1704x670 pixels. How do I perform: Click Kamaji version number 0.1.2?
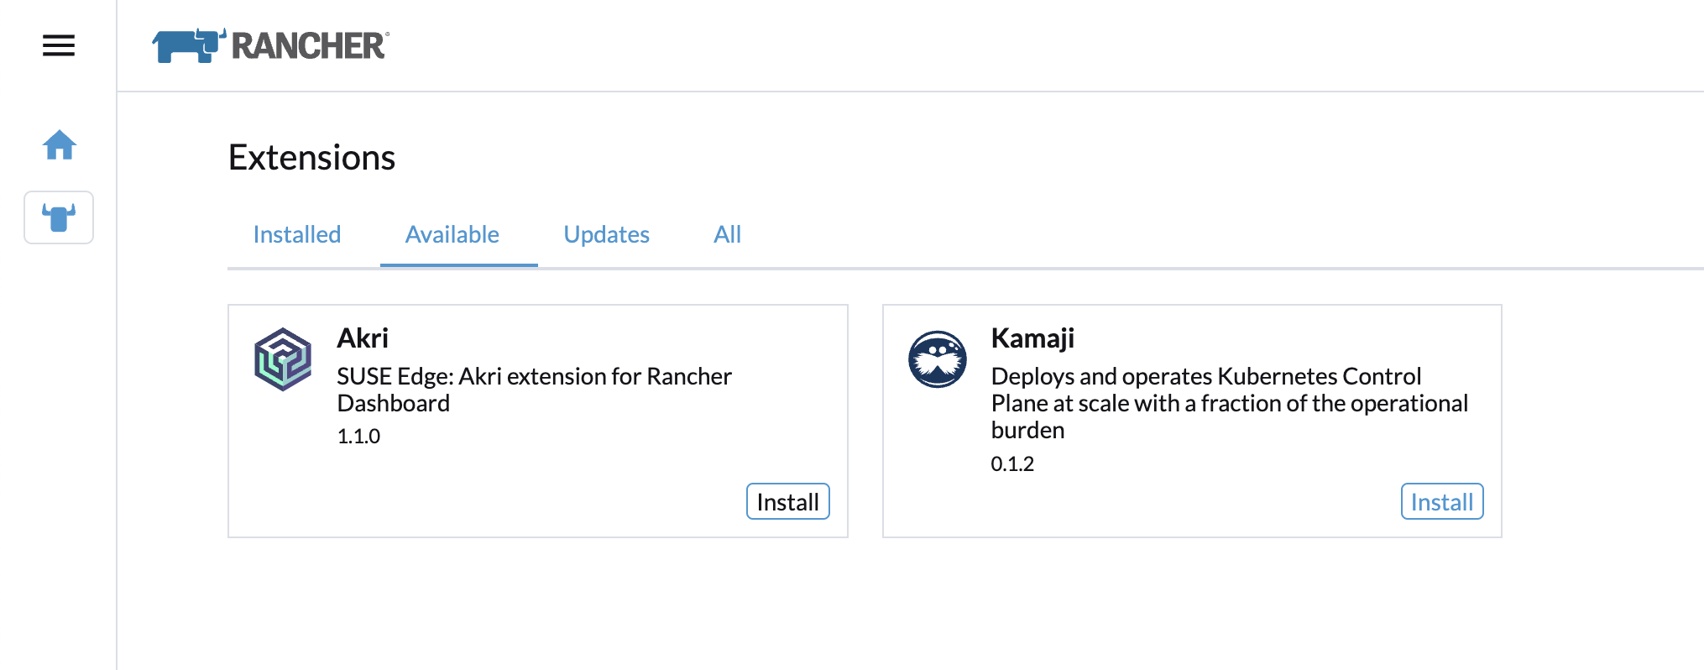(1012, 464)
